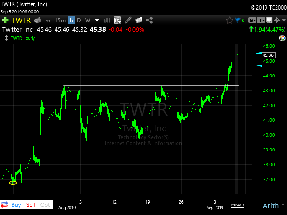Click the 40.00 price axis label
This screenshot has height=215, width=287.
[269, 135]
